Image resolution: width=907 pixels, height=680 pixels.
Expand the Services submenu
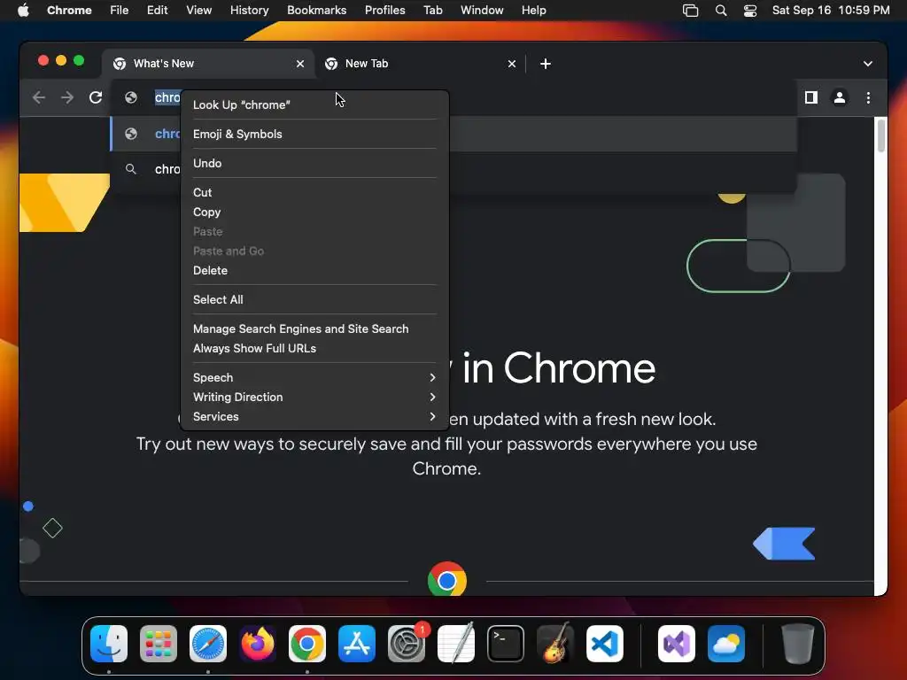click(x=314, y=417)
